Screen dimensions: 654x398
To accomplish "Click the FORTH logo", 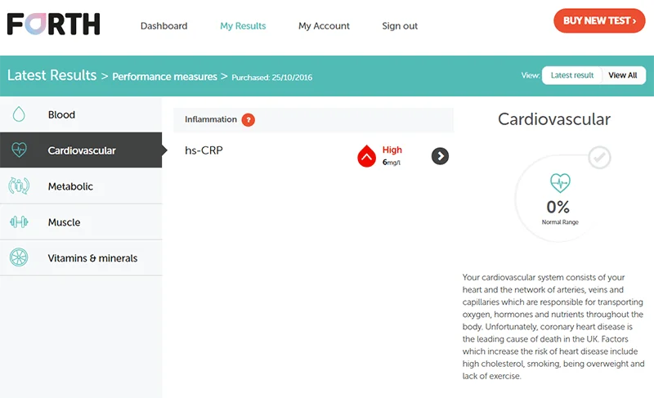I will coord(53,24).
